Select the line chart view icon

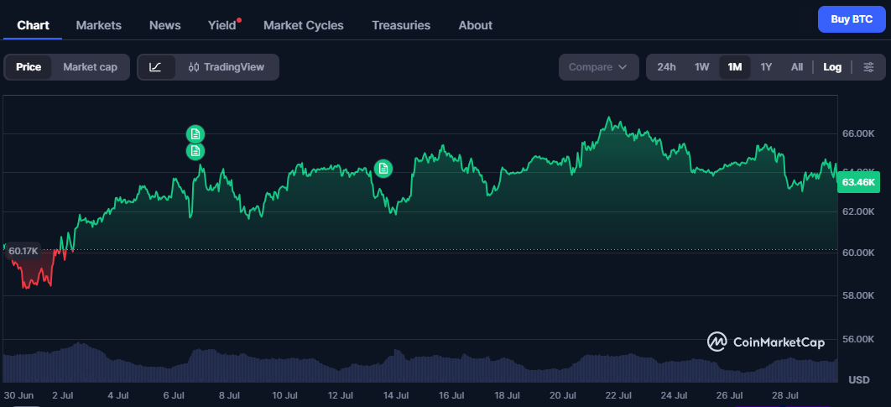coord(155,67)
